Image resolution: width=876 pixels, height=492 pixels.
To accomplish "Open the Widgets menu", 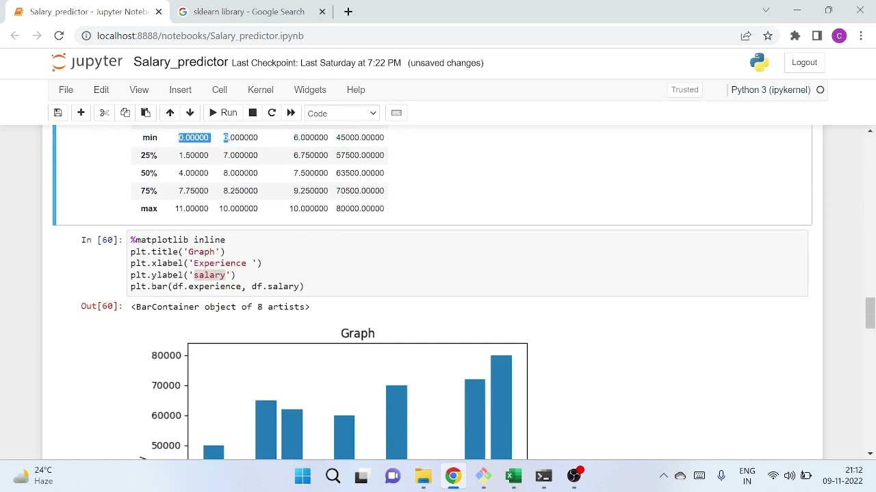I will 310,90.
